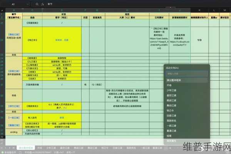Switch to the 舞动江湖 sheet tab
Viewport: 231px width, 154px height.
(92, 148)
